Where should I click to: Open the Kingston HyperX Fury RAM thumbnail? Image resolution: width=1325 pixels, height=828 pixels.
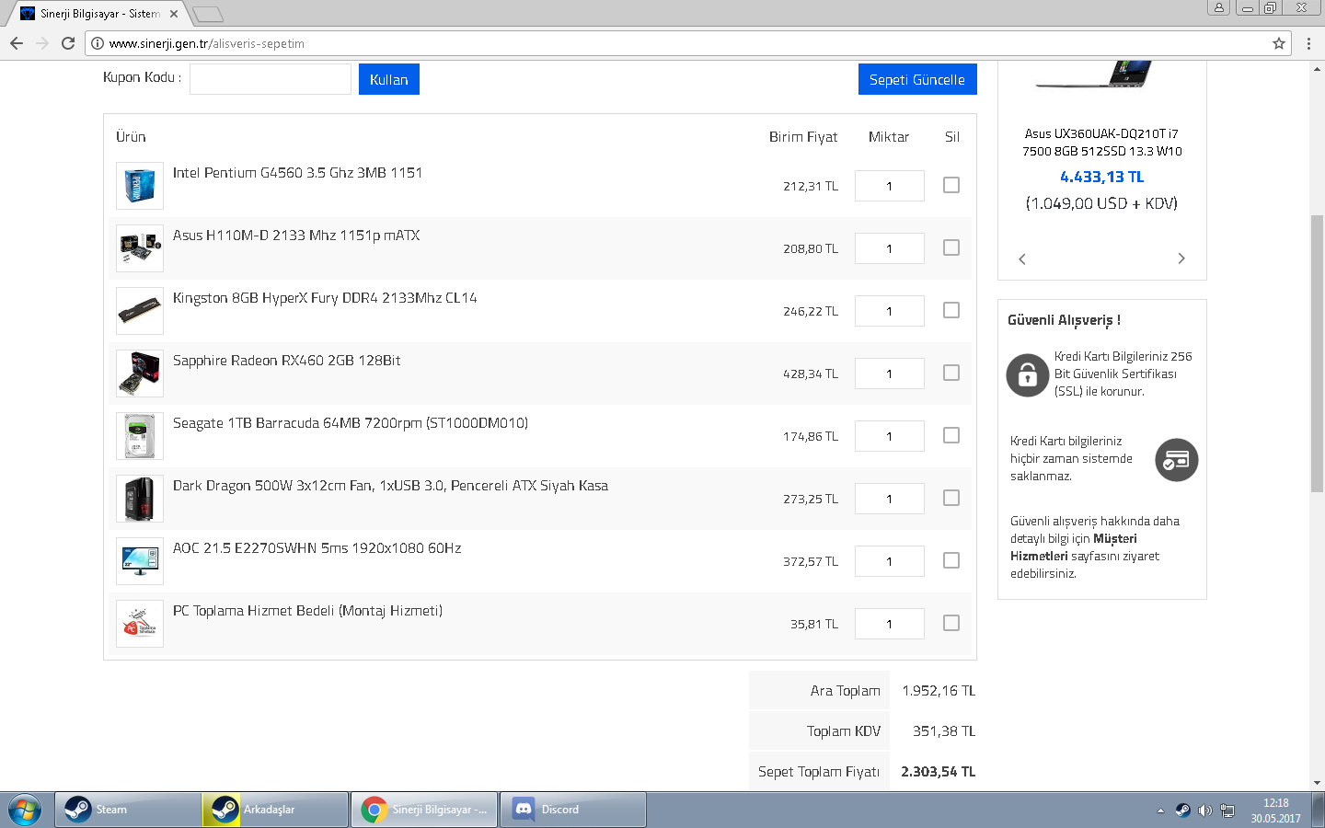(x=140, y=311)
